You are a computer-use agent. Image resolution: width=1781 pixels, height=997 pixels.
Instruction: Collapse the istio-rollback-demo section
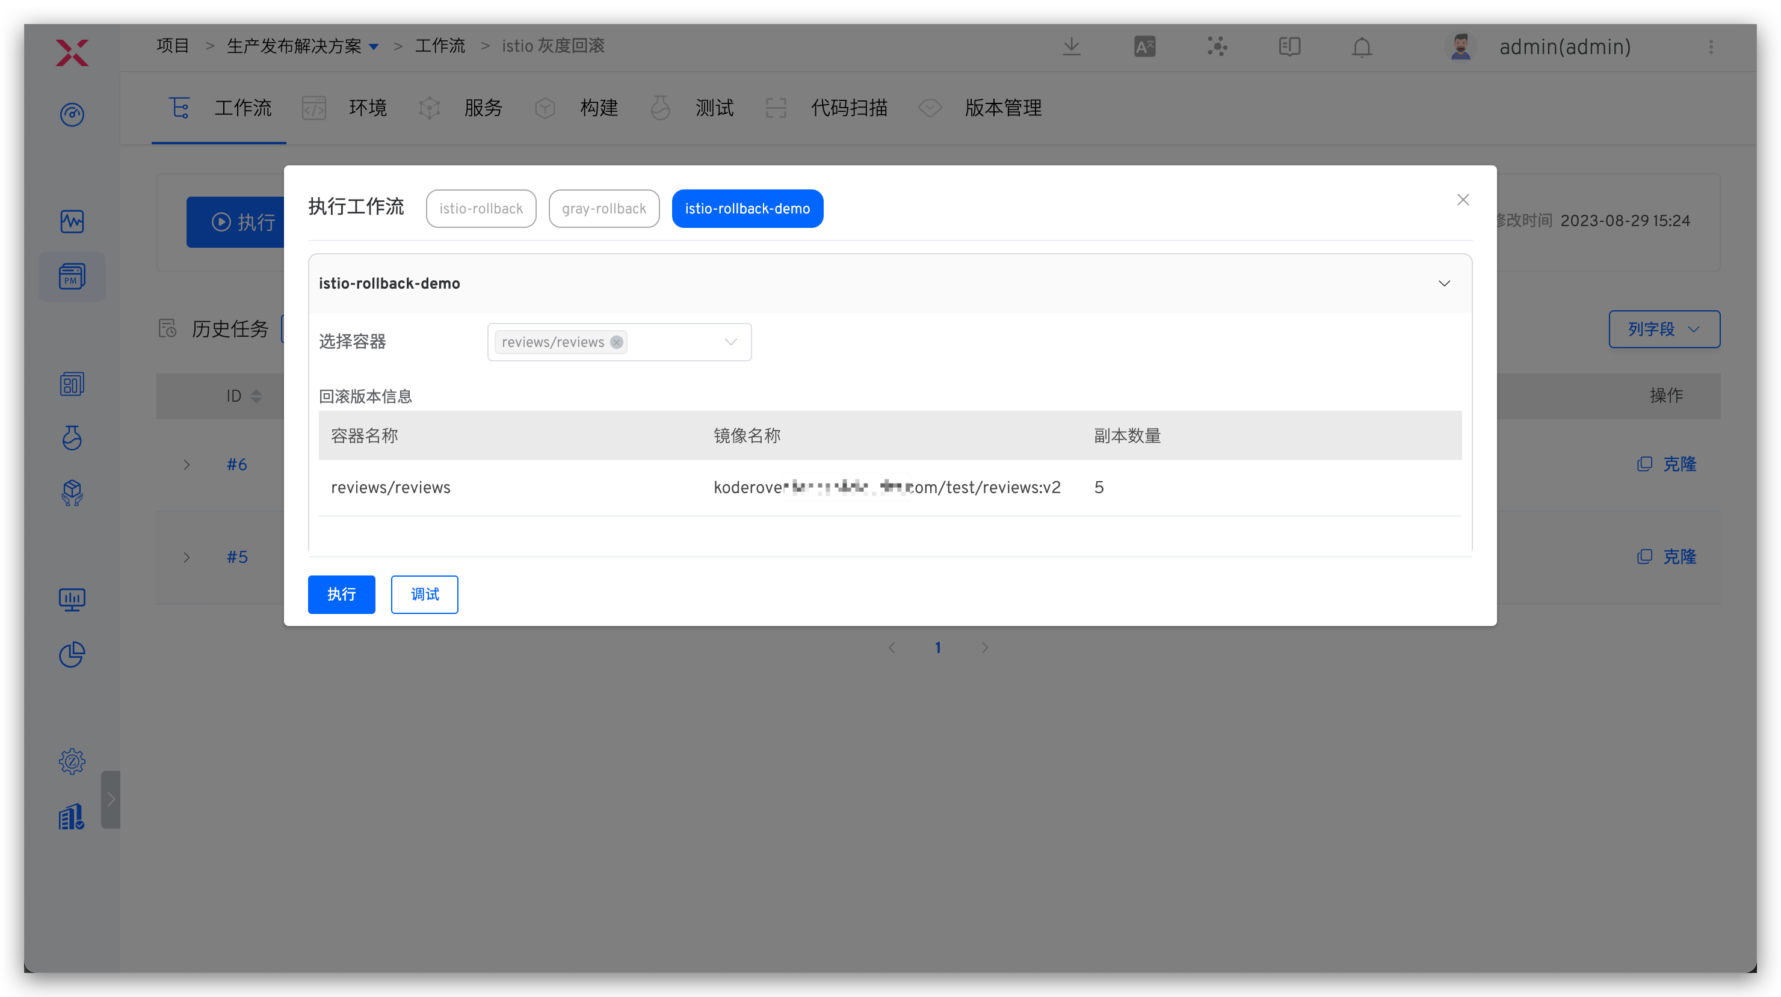click(1443, 283)
